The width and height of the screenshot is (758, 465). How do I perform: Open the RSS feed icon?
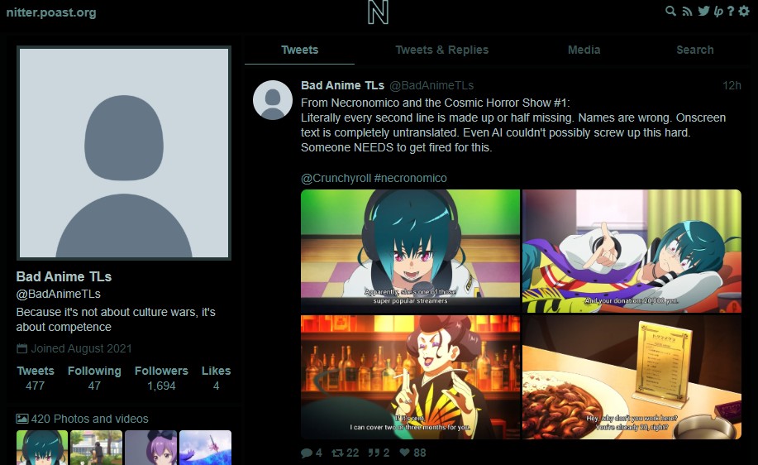pyautogui.click(x=687, y=11)
